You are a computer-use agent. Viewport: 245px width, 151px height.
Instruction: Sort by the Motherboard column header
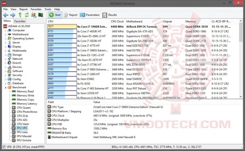pos(143,21)
